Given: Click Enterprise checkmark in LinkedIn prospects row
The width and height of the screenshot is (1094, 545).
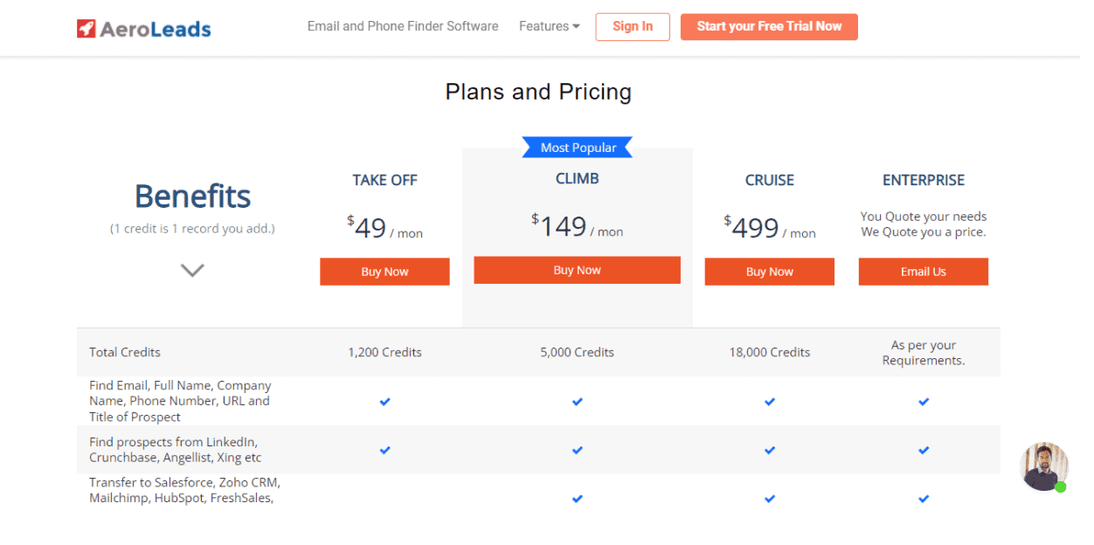Looking at the screenshot, I should click(924, 451).
